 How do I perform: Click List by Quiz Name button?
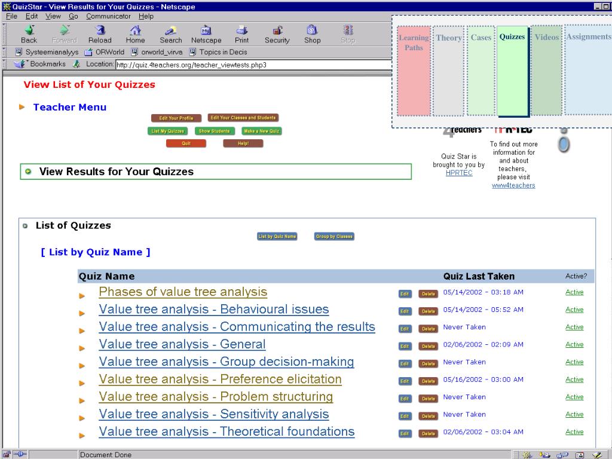(x=277, y=236)
